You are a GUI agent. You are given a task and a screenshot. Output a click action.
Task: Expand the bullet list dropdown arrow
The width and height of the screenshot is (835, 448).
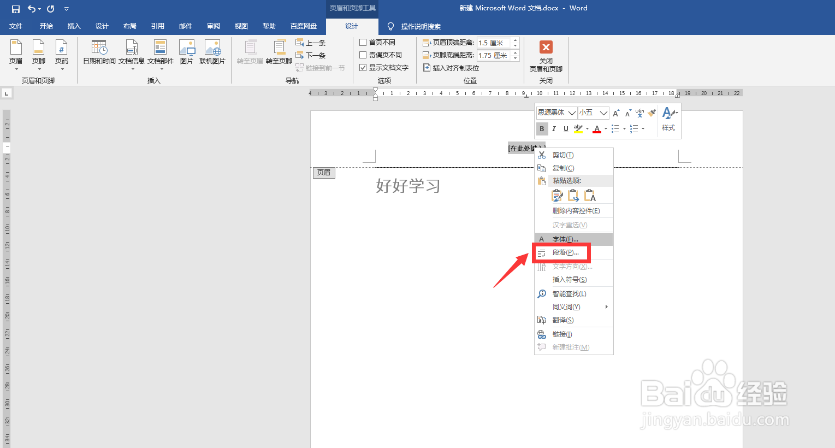coord(624,129)
